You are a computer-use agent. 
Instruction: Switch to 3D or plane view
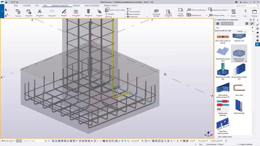115,10
